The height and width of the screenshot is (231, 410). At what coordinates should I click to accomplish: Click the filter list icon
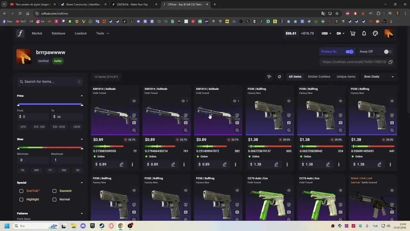pyautogui.click(x=269, y=77)
